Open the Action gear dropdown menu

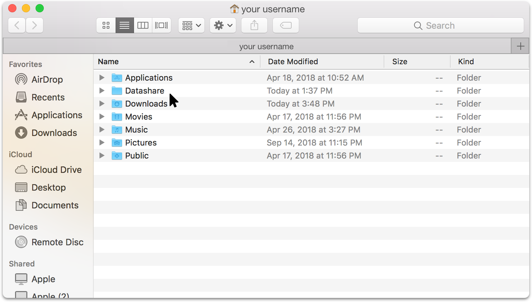[x=223, y=25]
